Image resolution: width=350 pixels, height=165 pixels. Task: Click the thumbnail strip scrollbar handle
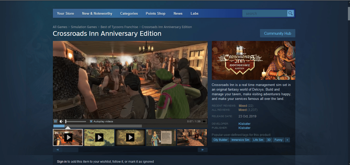coord(71,150)
